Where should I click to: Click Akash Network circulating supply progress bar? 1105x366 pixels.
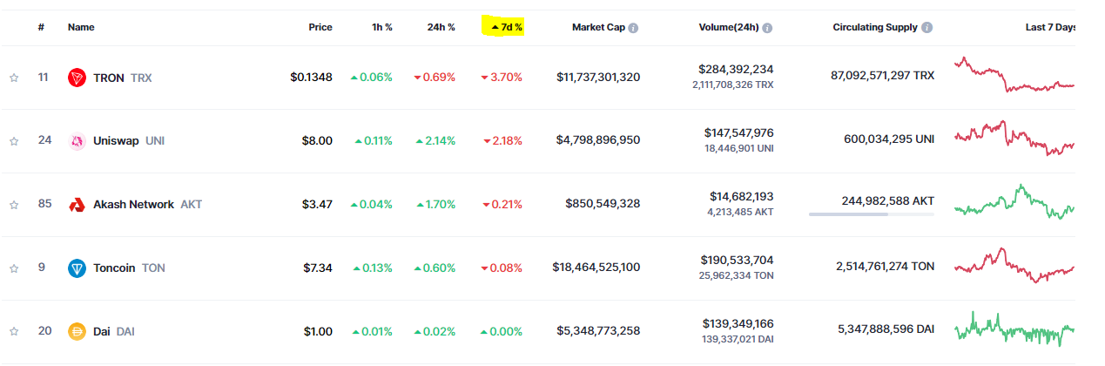point(871,214)
